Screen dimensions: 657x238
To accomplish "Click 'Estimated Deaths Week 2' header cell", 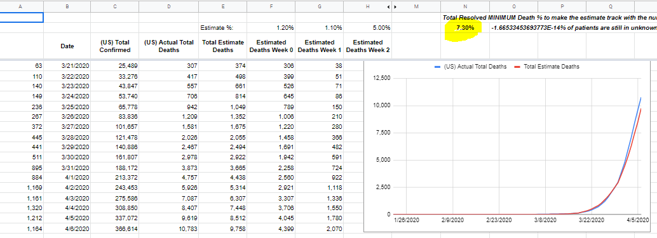I will [368, 46].
